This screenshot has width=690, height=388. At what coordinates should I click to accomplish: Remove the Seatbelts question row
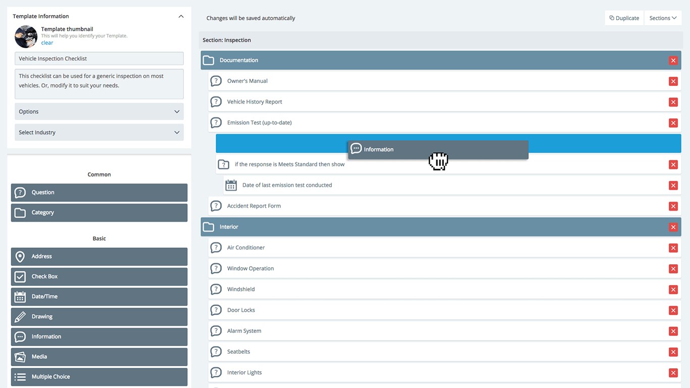coord(673,352)
